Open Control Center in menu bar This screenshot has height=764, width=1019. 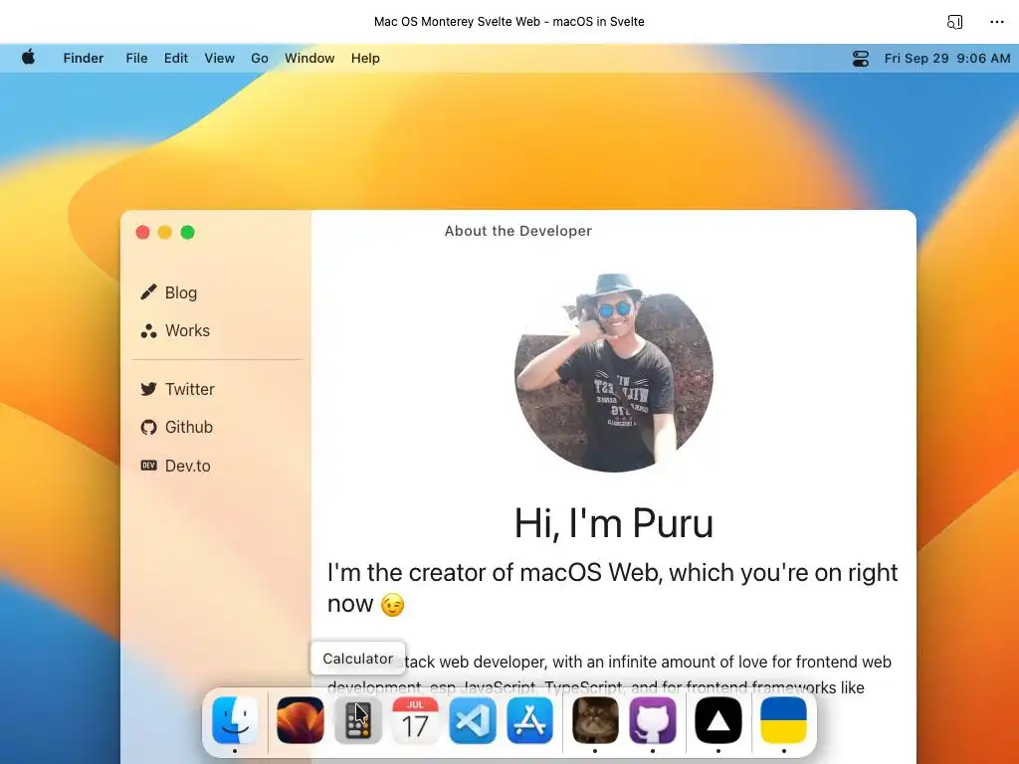point(861,59)
